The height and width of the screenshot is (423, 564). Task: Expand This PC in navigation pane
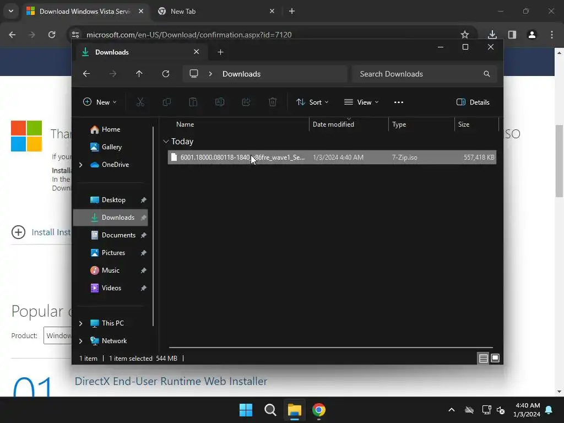pyautogui.click(x=80, y=323)
